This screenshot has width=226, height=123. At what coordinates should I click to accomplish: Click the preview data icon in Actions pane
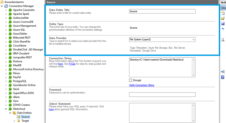[x=223, y=40]
